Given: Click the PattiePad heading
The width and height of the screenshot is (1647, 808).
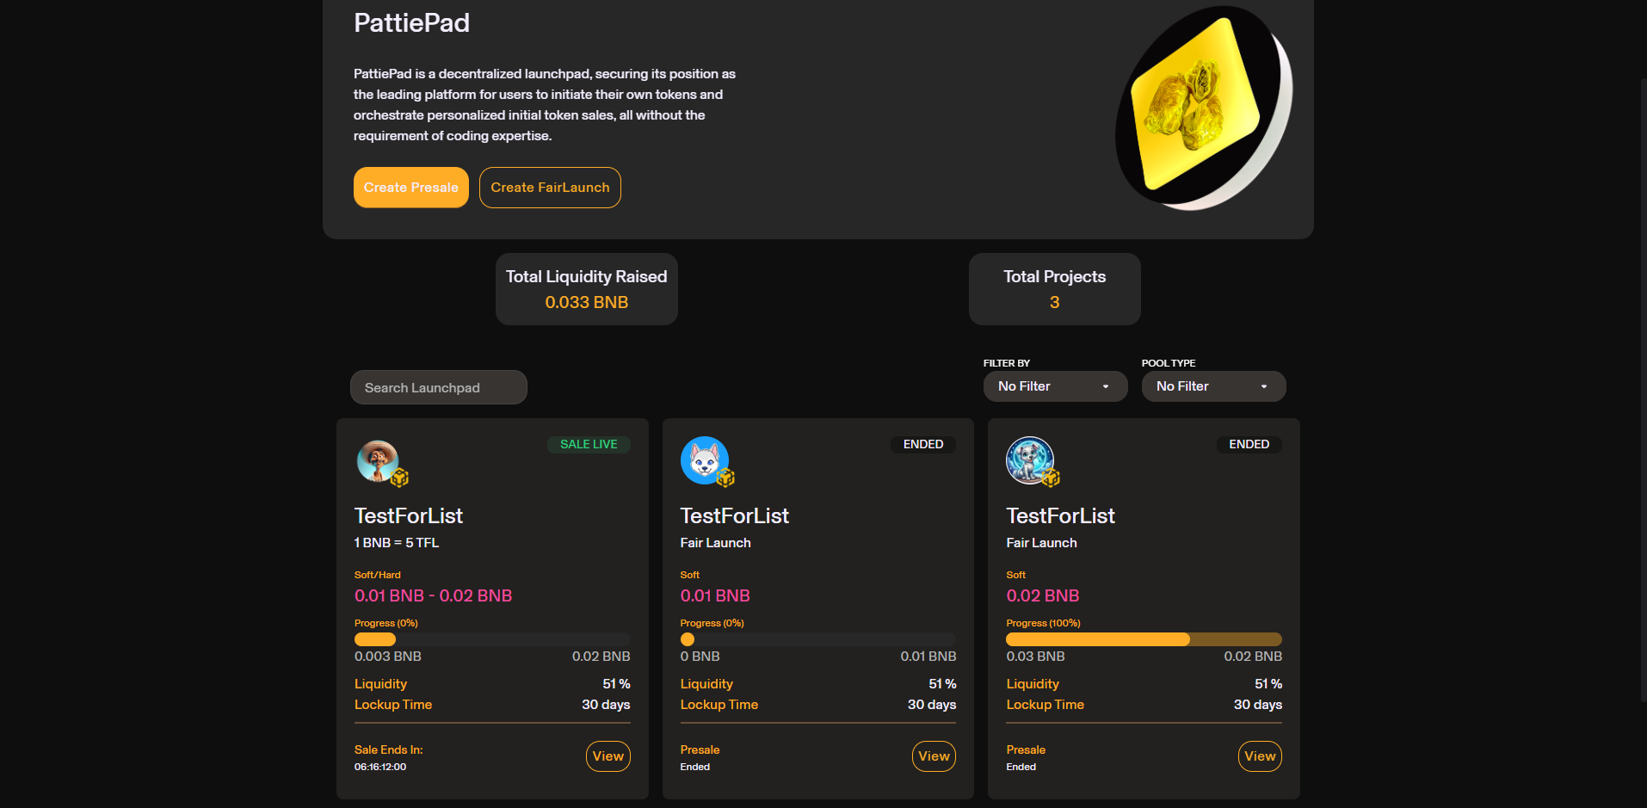Looking at the screenshot, I should (x=411, y=23).
